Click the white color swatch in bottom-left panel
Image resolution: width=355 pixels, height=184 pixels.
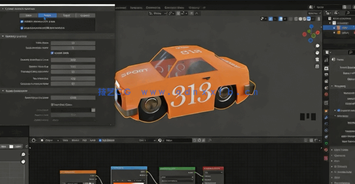point(11,147)
